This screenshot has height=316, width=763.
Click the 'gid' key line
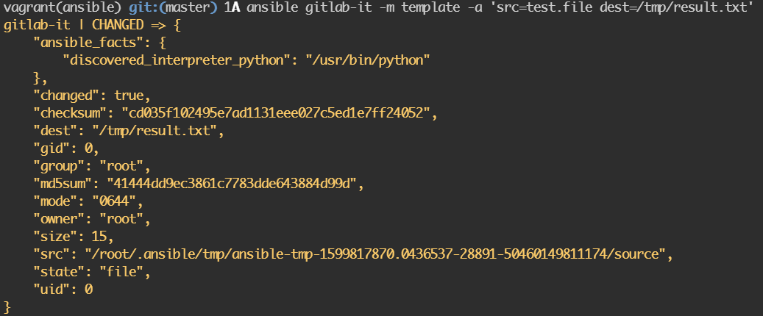click(52, 148)
